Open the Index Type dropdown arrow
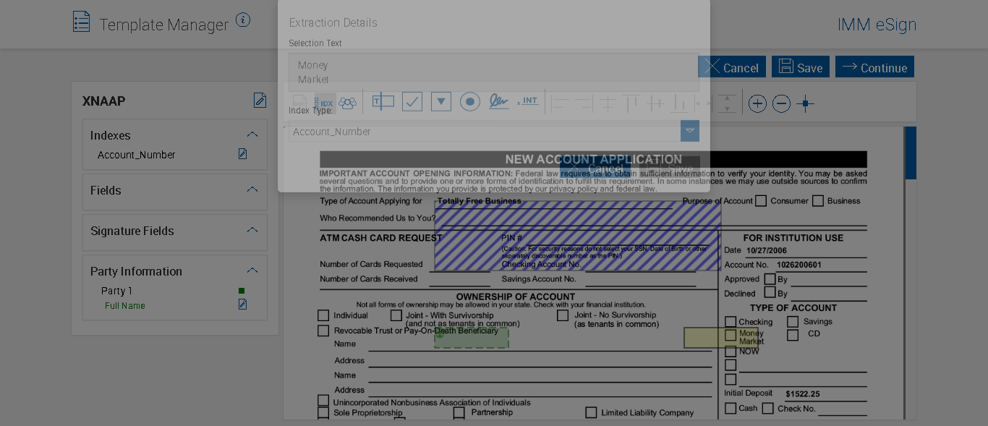The image size is (988, 426). tap(690, 131)
